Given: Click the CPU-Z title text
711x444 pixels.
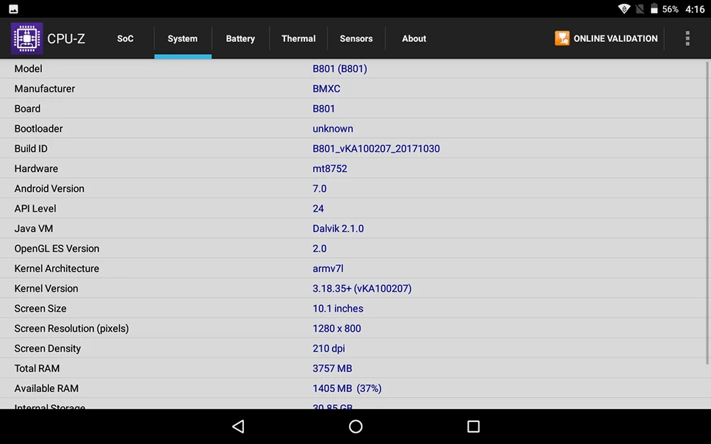Looking at the screenshot, I should [66, 39].
